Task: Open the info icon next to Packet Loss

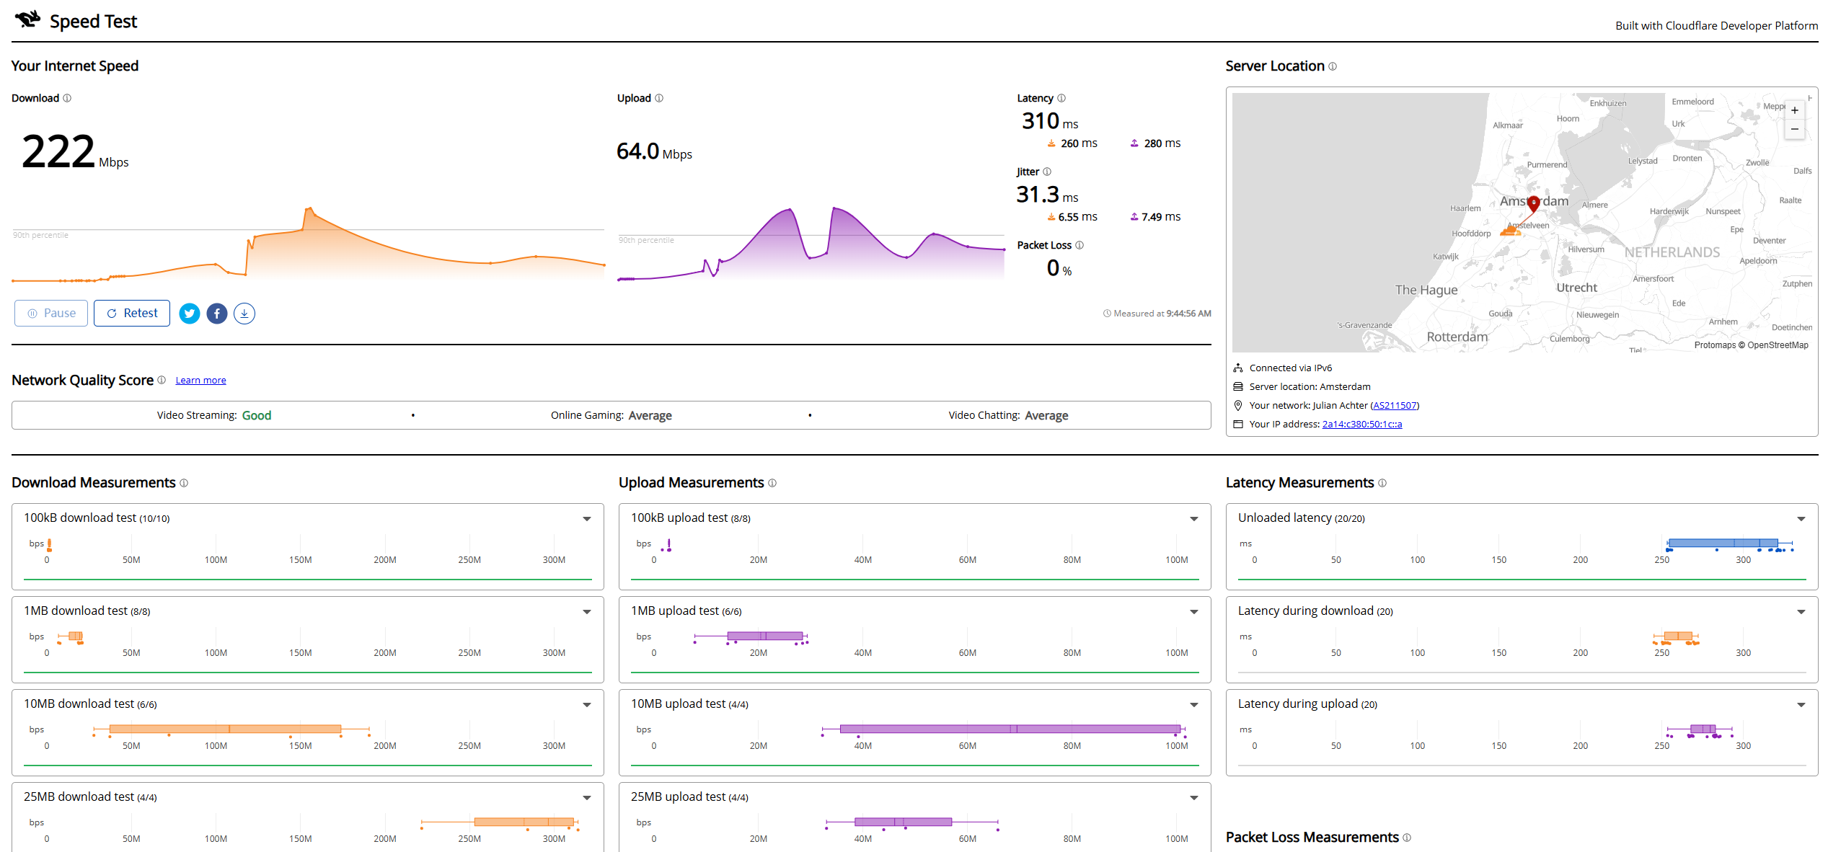Action: coord(1079,245)
